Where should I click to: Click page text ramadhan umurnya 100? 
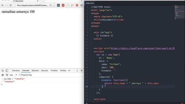point(18,12)
